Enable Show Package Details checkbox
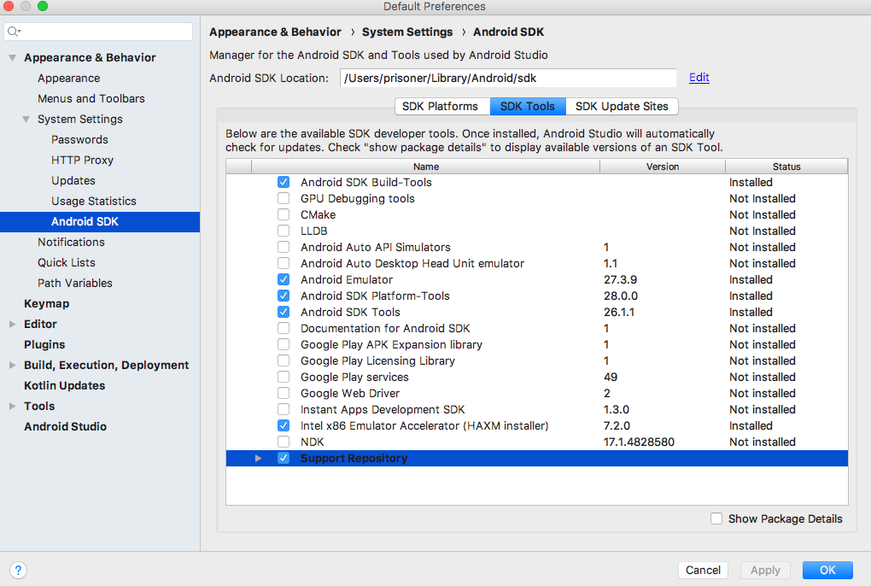 tap(716, 519)
